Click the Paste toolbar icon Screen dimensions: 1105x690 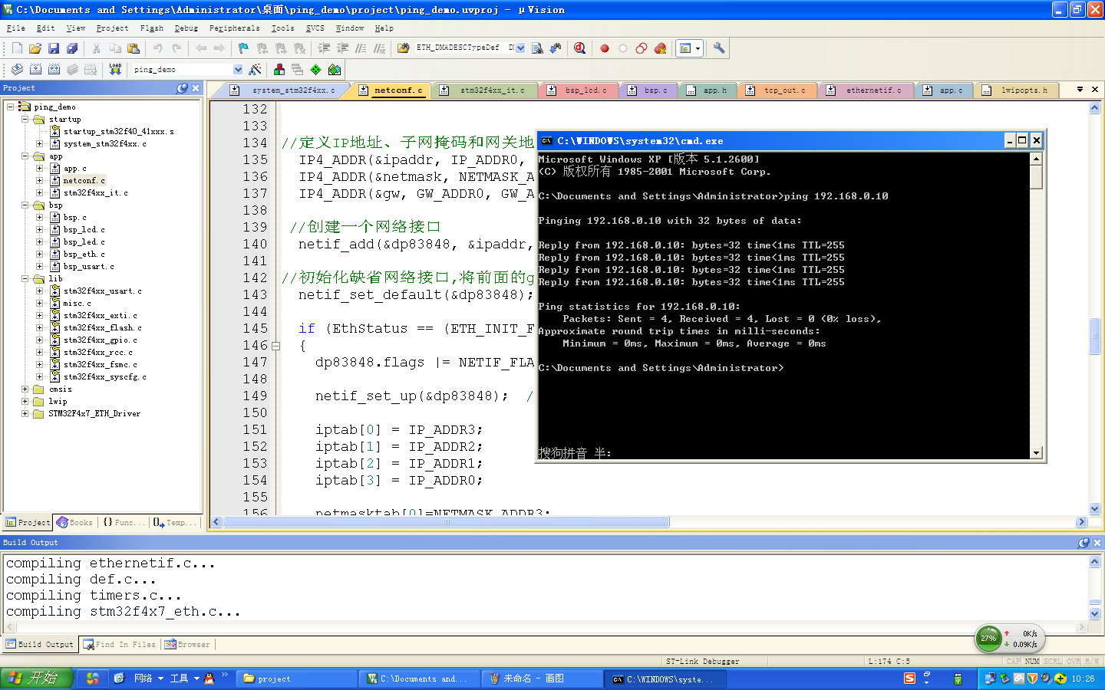click(x=134, y=48)
